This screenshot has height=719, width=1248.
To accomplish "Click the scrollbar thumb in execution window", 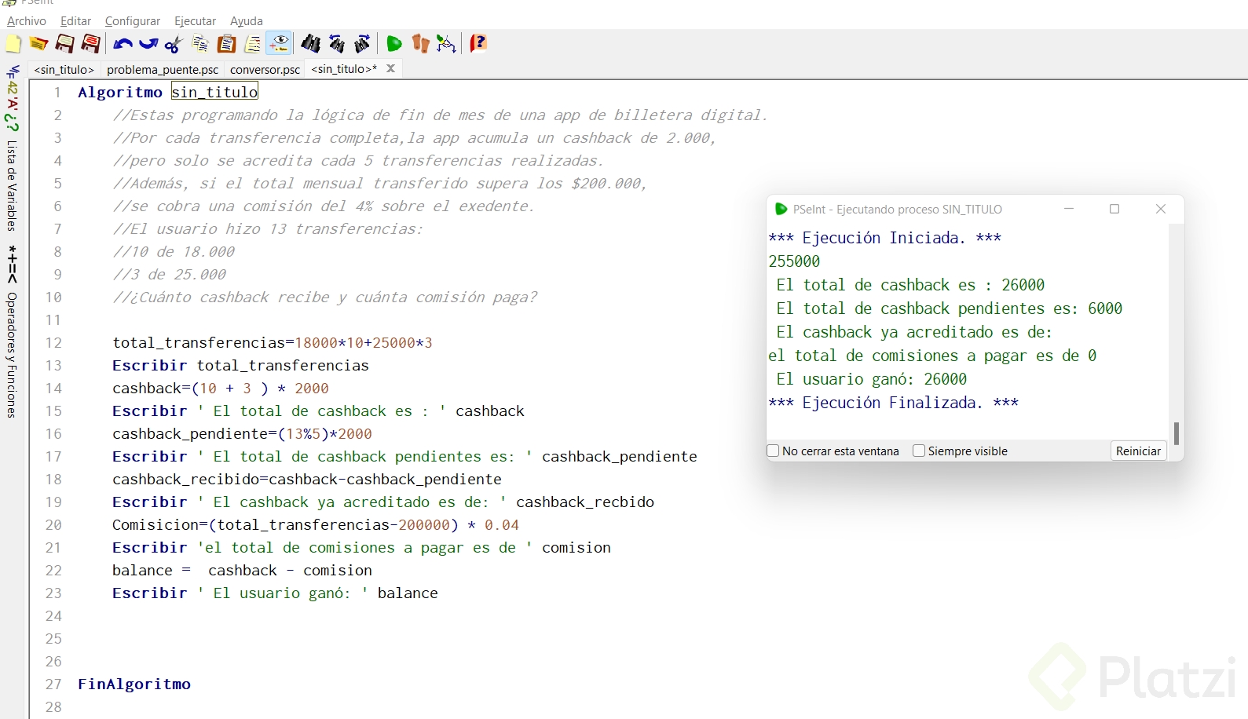I will point(1176,433).
